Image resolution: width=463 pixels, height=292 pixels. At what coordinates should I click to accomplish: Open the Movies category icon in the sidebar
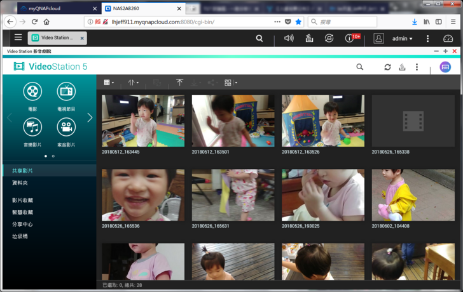point(32,91)
